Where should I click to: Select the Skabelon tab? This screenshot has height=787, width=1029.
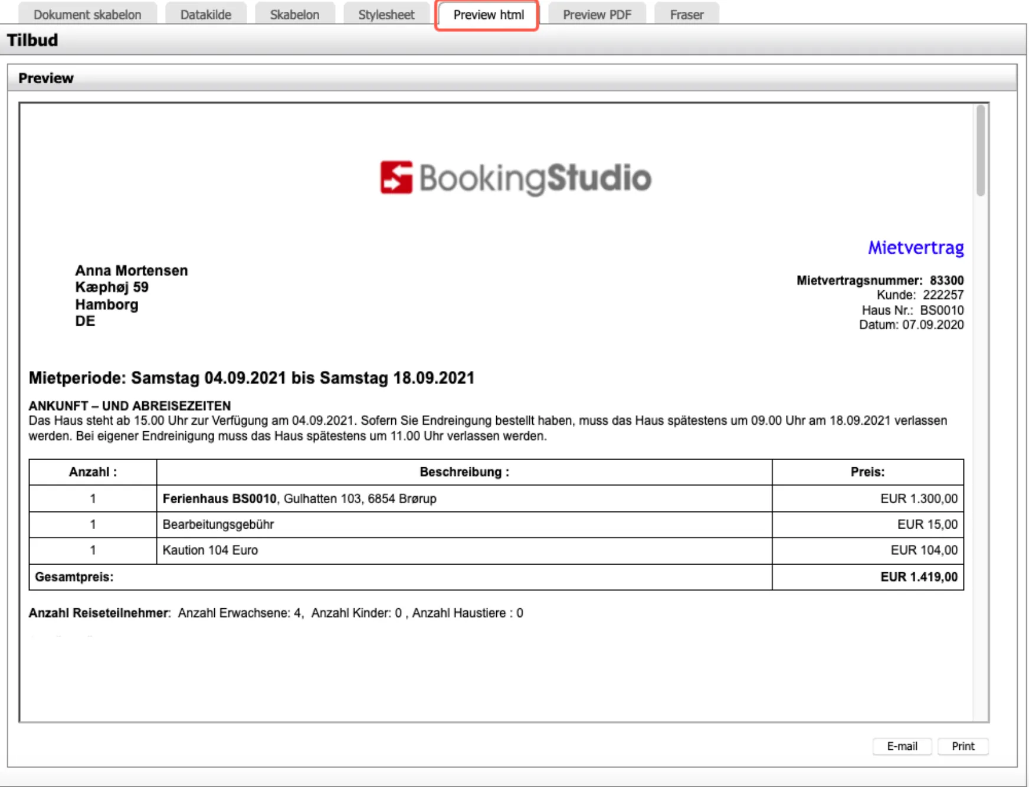point(294,15)
